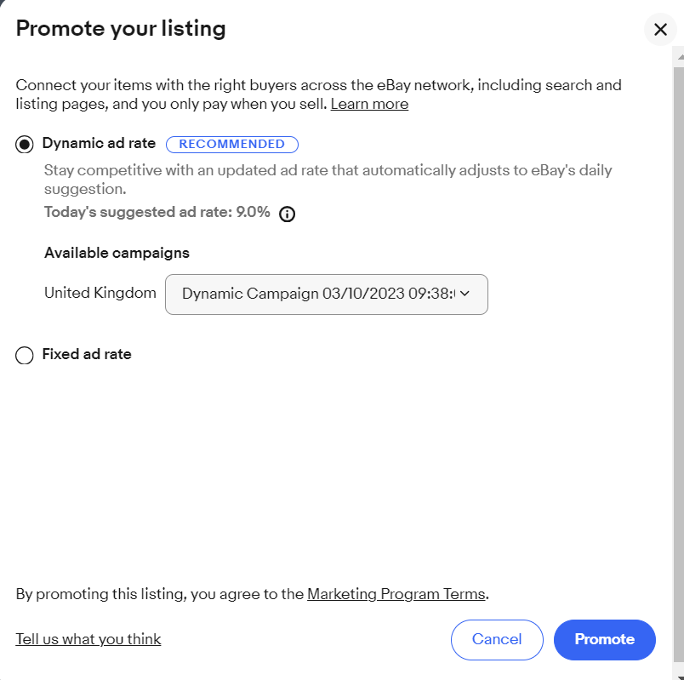Image resolution: width=684 pixels, height=680 pixels.
Task: Dismiss the dialog with the X icon
Action: (x=660, y=29)
